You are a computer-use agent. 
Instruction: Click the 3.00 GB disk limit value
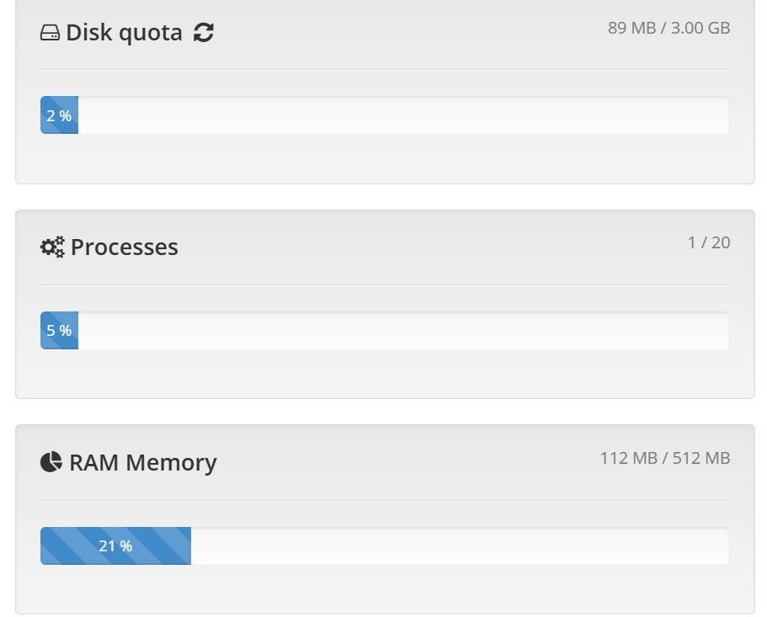[700, 28]
